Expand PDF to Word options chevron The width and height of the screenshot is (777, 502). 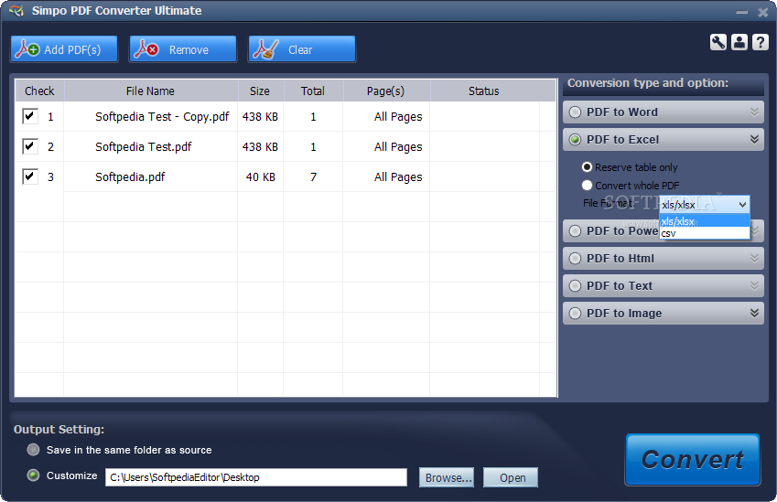coord(754,112)
